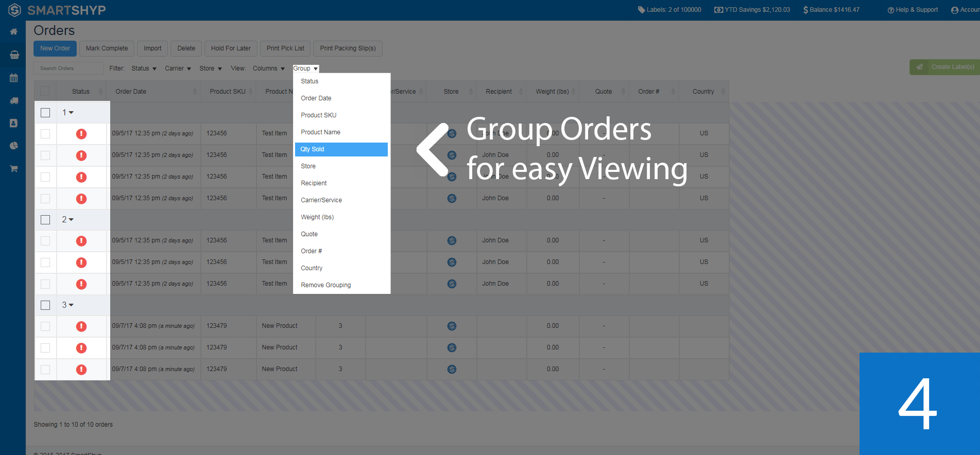The image size is (980, 455).
Task: Open the Home page from the sidebar
Action: tap(14, 32)
